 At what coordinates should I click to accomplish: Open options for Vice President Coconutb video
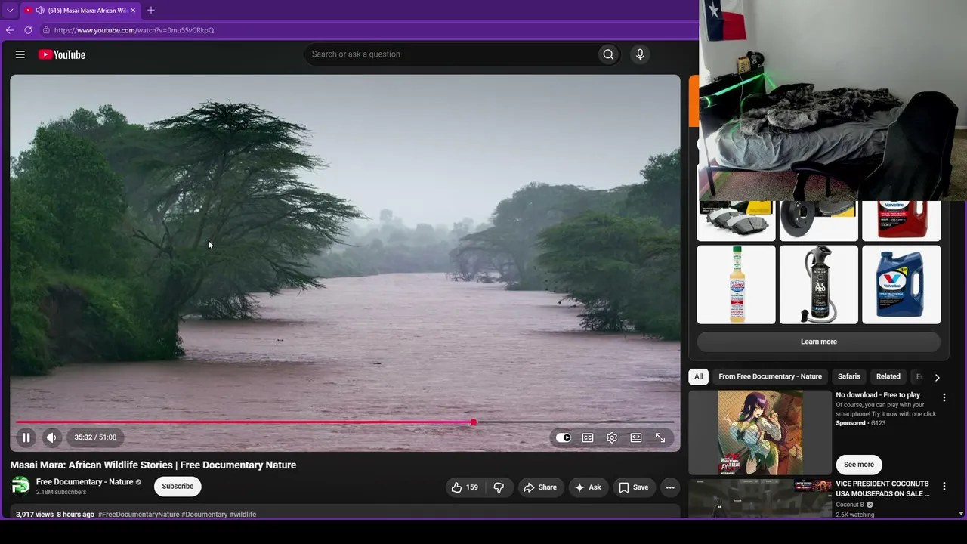944,487
